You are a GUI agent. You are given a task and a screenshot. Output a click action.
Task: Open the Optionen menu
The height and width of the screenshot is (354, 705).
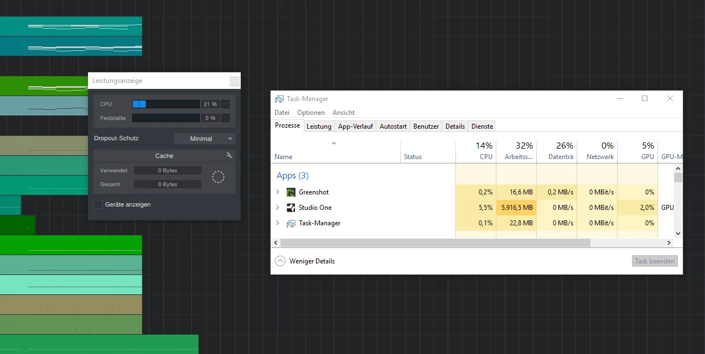click(311, 113)
